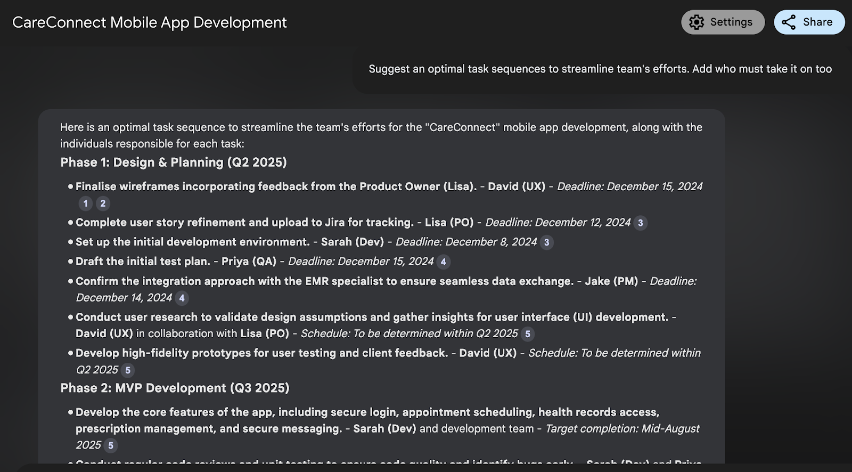Image resolution: width=852 pixels, height=472 pixels.
Task: Open citation 5 after the Mid-August 2025 target
Action: pyautogui.click(x=110, y=445)
